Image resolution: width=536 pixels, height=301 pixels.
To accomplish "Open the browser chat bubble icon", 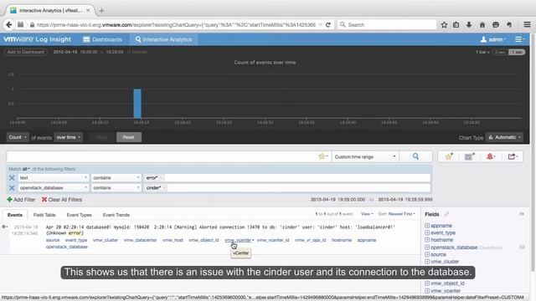I will (496, 24).
